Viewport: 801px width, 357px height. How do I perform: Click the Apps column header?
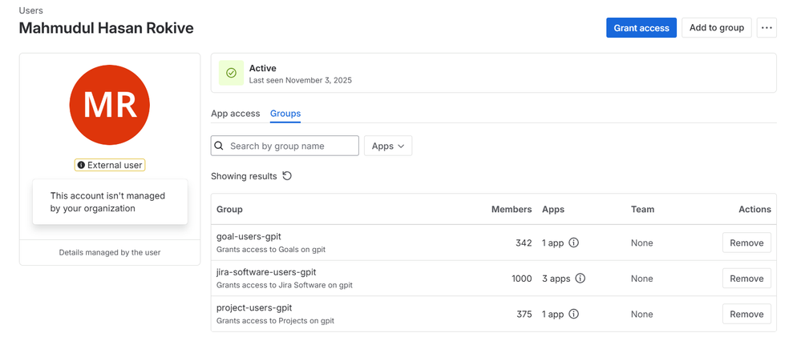(x=553, y=209)
